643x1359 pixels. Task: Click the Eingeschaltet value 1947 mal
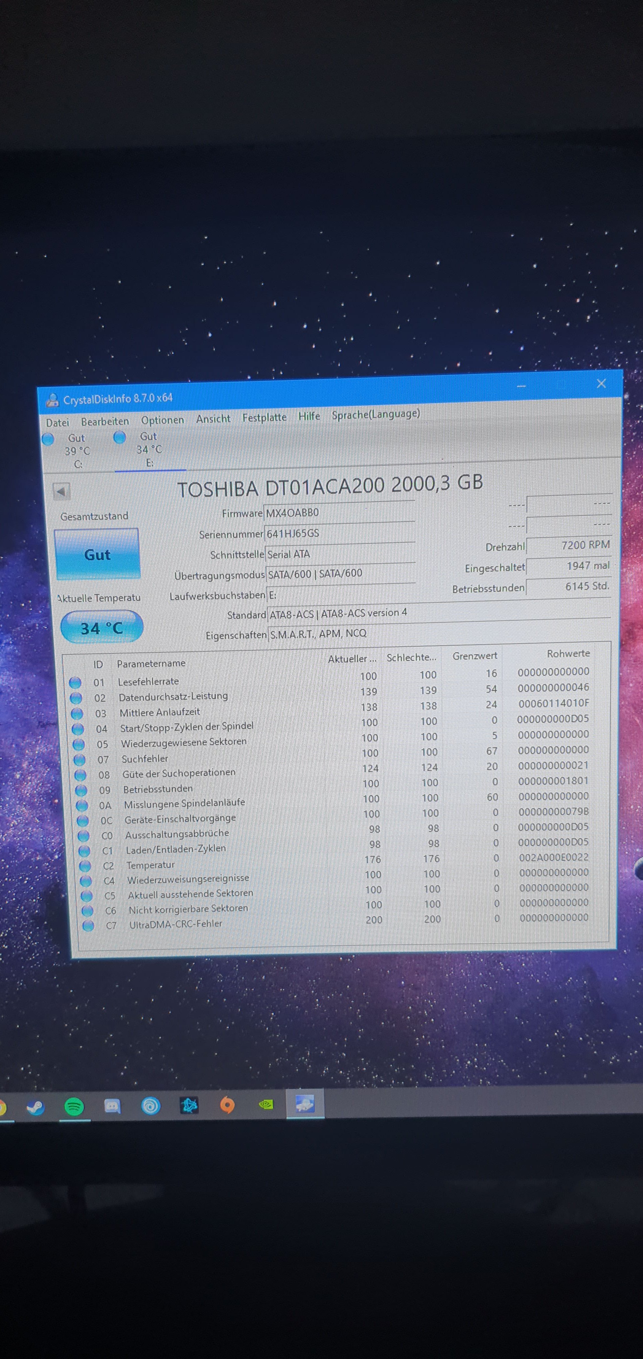[x=569, y=566]
